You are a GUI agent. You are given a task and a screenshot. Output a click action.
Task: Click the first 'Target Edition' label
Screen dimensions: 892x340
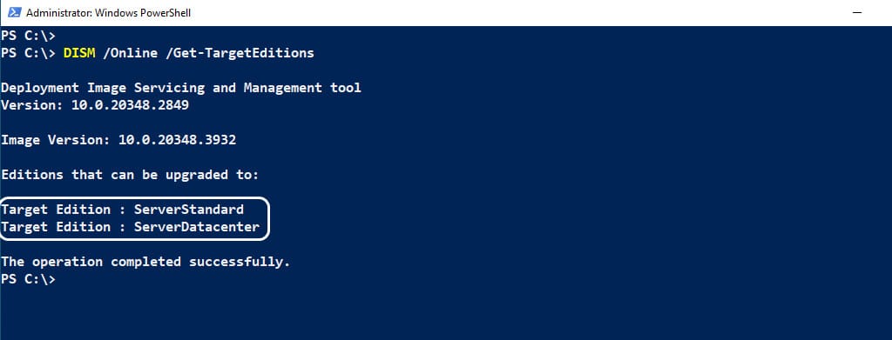click(56, 210)
